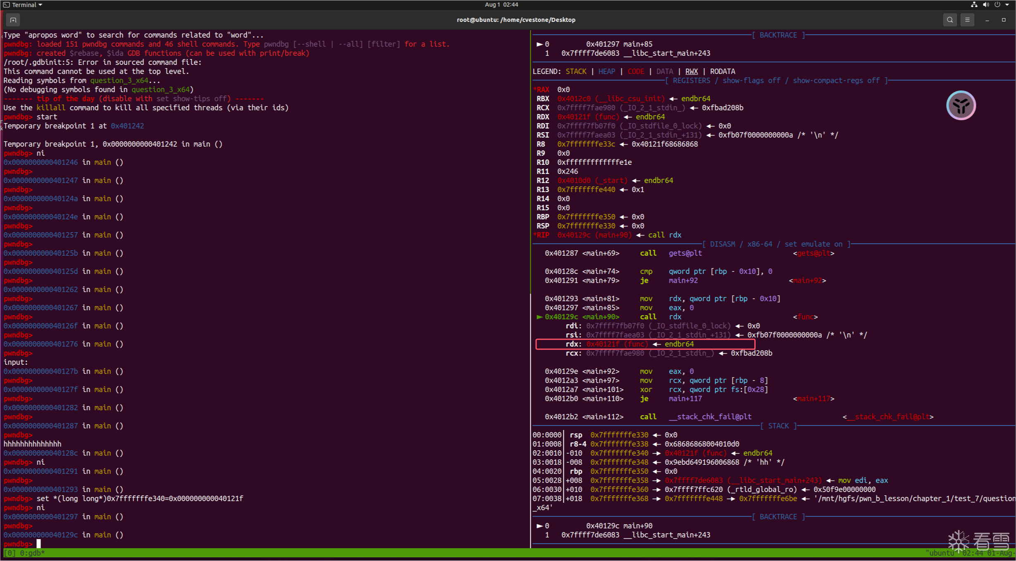Click the pwndbg prompt input cursor
This screenshot has height=561, width=1016.
coord(39,544)
